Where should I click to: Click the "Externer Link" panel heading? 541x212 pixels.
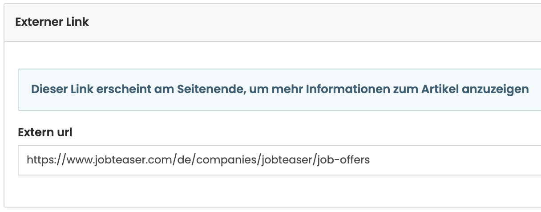[52, 22]
